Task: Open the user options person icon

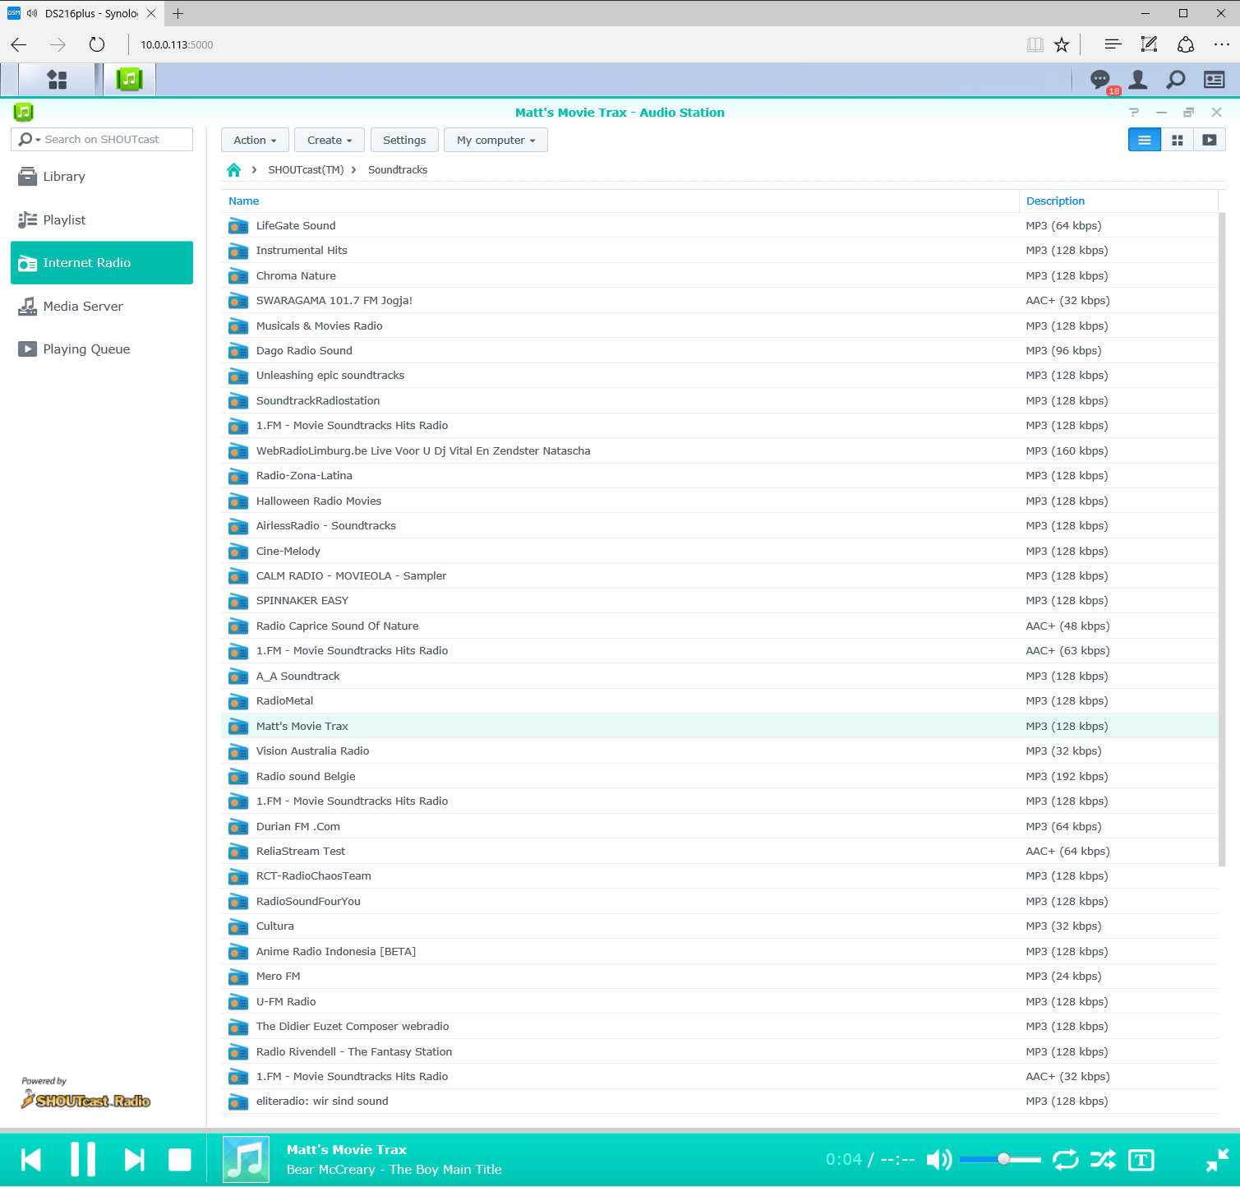Action: click(1138, 80)
